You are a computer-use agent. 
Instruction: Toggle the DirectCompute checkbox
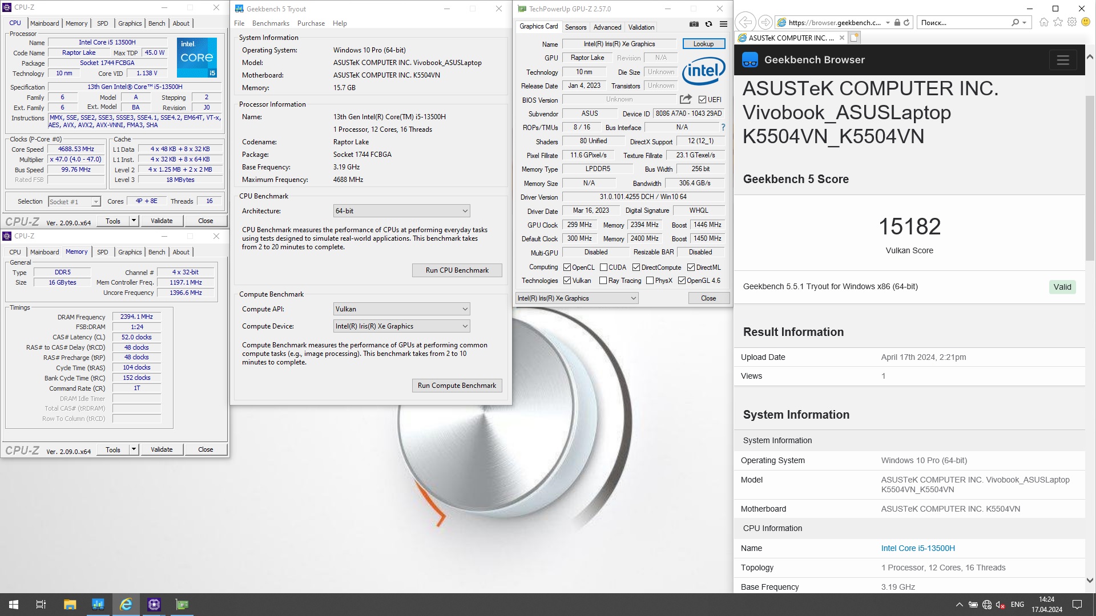636,267
